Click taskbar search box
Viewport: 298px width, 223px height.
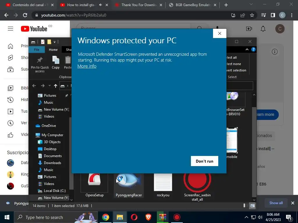(56, 217)
